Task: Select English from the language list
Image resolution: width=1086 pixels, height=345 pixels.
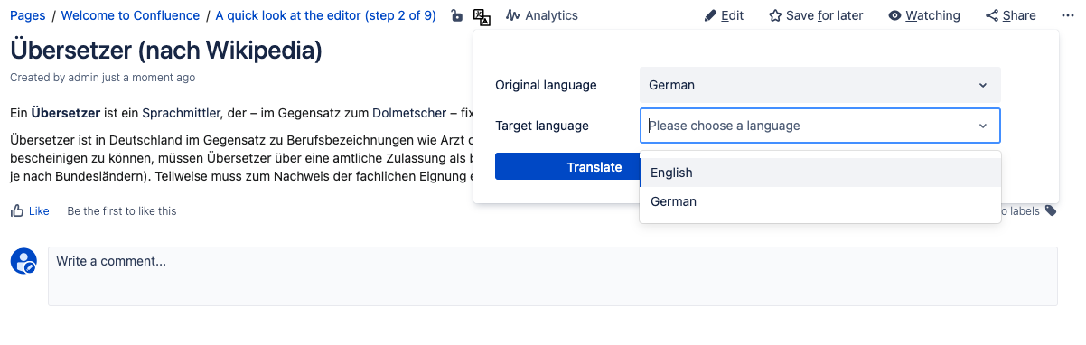Action: pos(820,172)
